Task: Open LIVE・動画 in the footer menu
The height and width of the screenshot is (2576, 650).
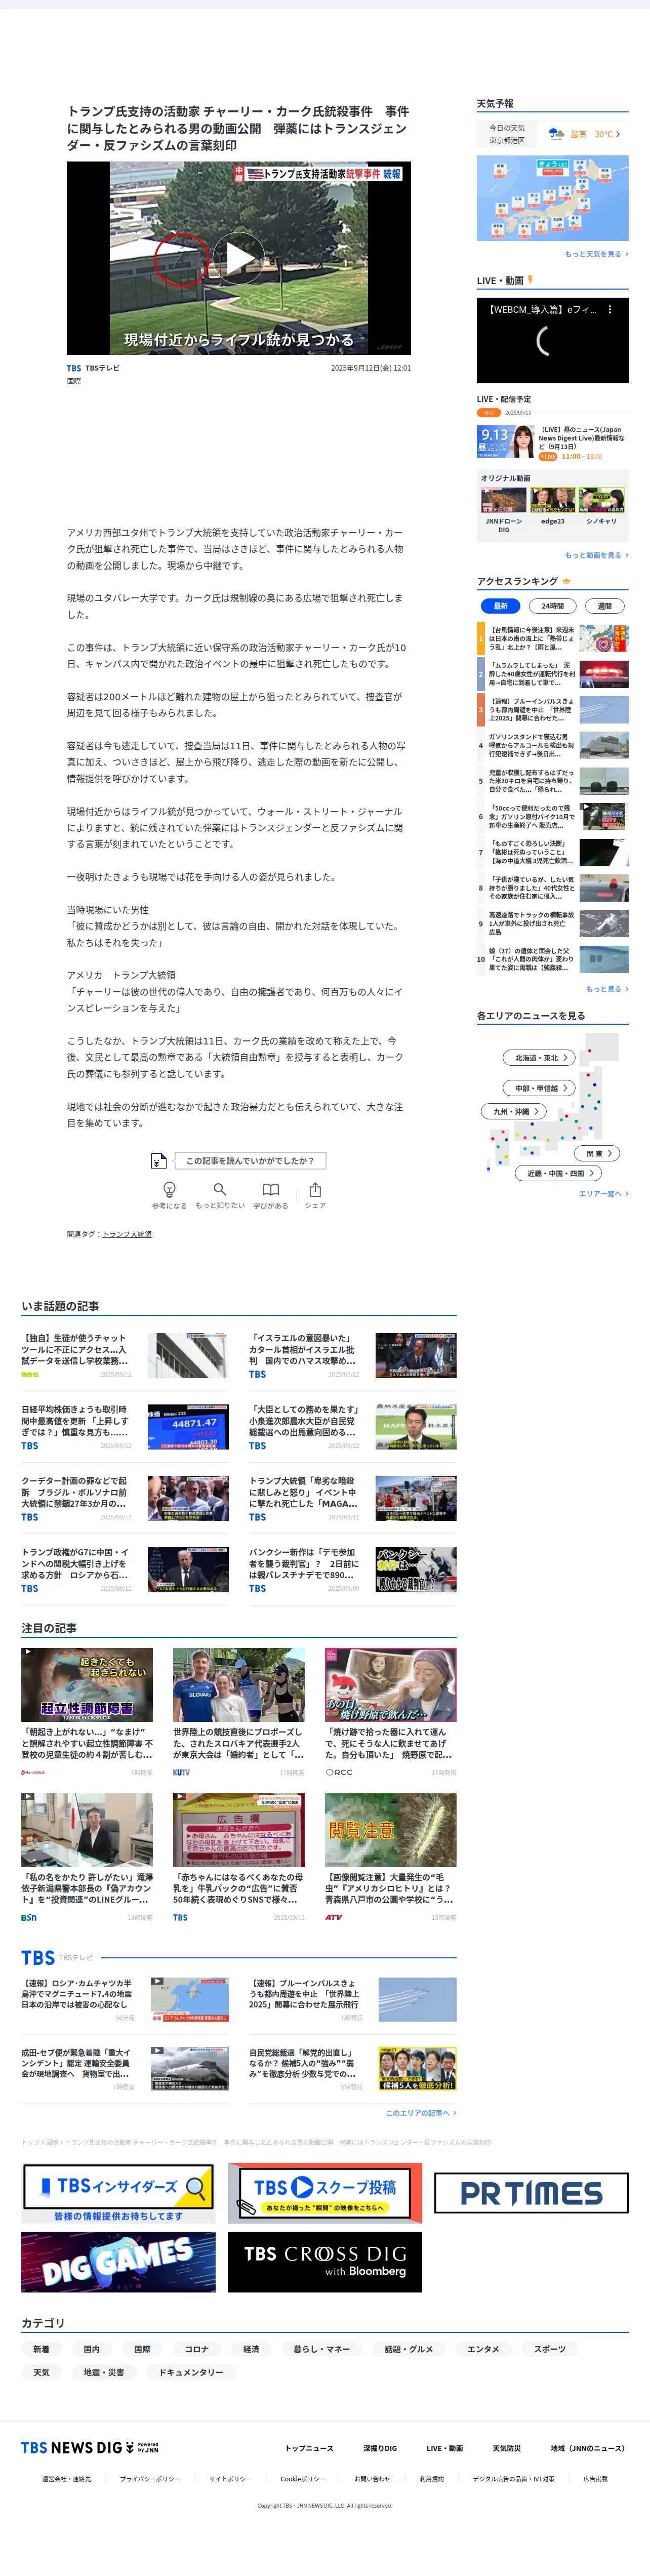Action: click(x=444, y=2448)
